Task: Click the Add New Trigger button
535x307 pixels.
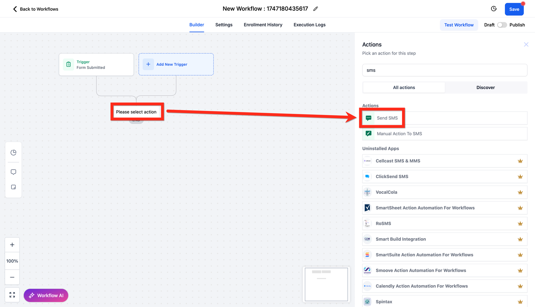Action: pyautogui.click(x=176, y=64)
